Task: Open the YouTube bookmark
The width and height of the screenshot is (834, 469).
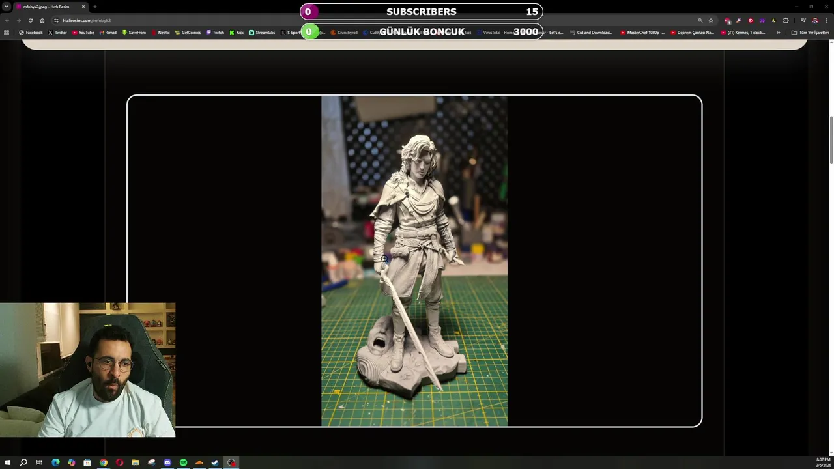Action: click(83, 33)
